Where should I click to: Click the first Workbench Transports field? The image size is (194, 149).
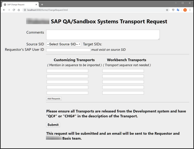[123, 71]
